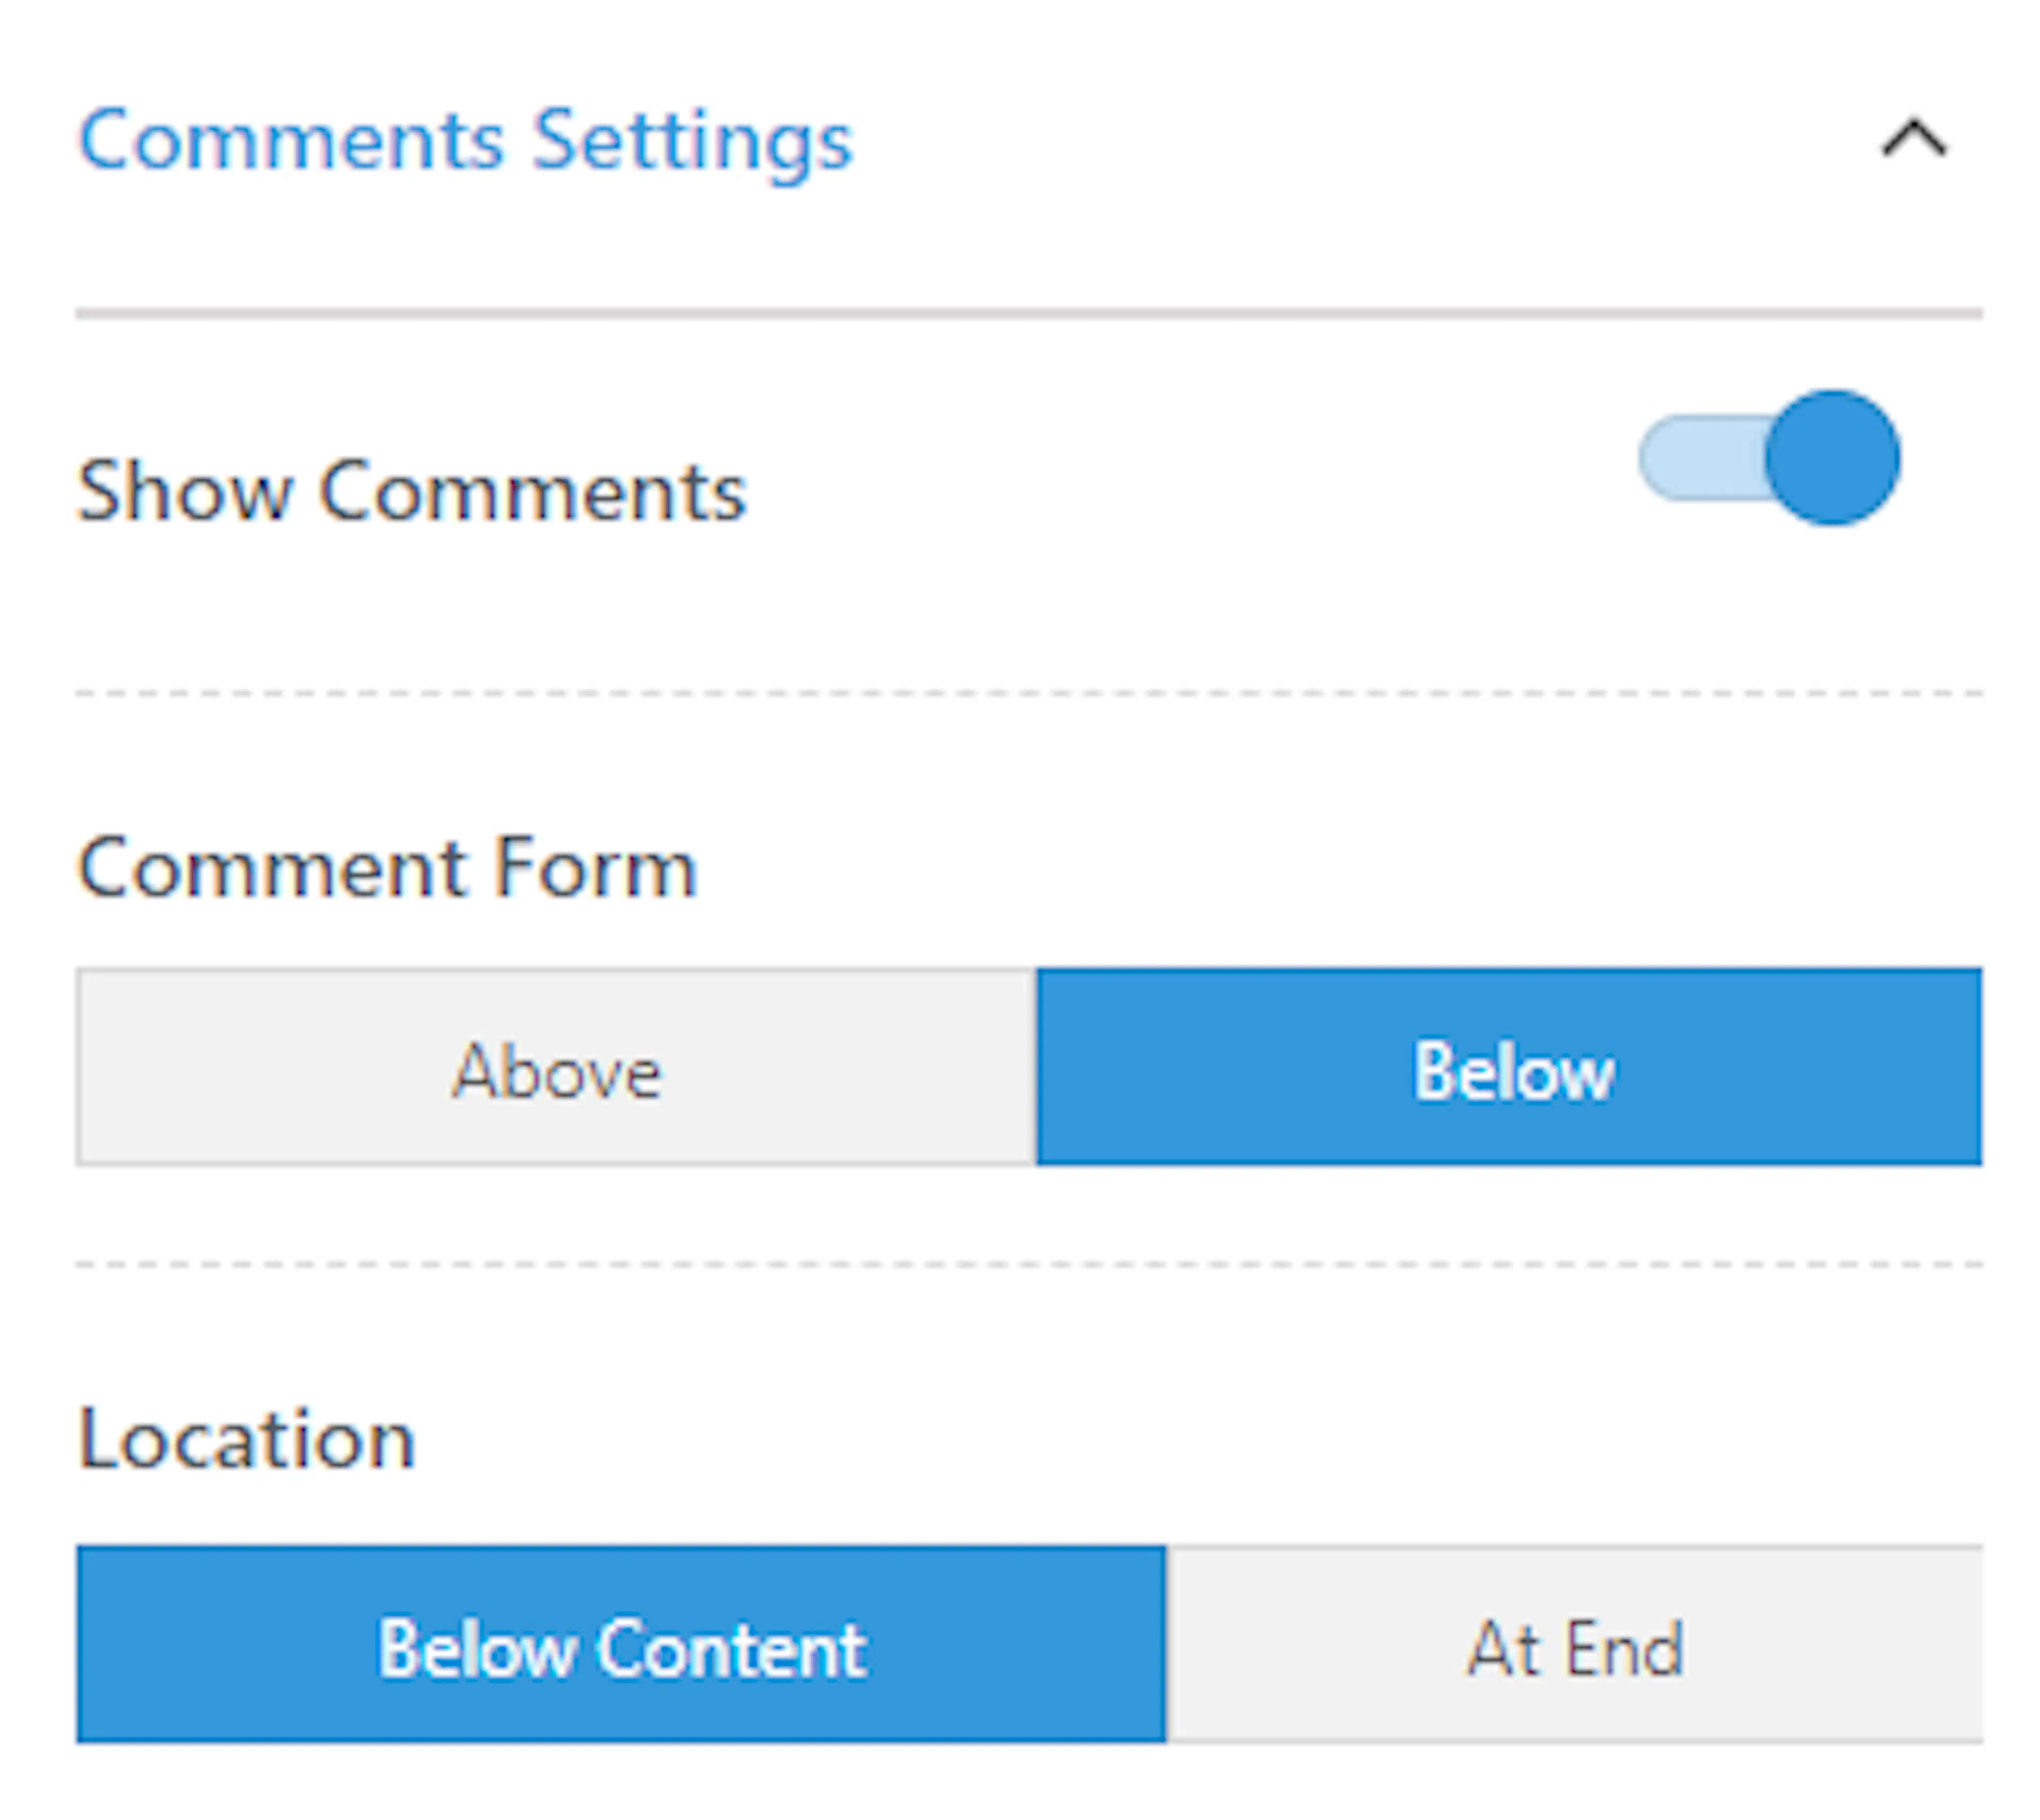
Task: Switch the Comment Form segment to Above
Action: (x=557, y=1066)
